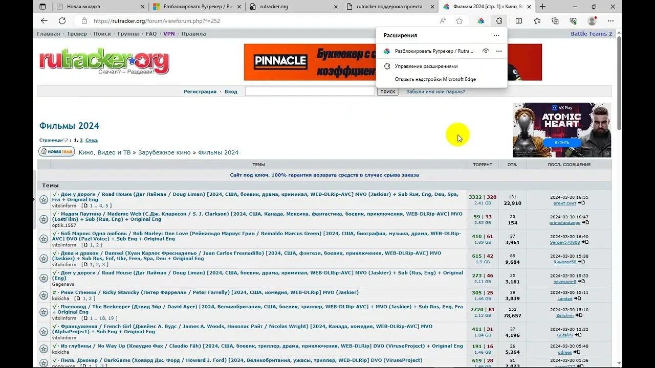
Task: Click the 'поиск' search button
Action: [387, 91]
